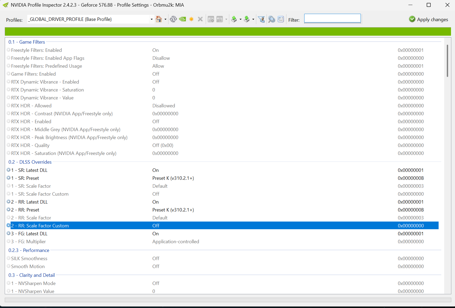The width and height of the screenshot is (455, 308).
Task: Click gear icon of highlighted RR: Scale Factor Custom
Action: (x=8, y=226)
